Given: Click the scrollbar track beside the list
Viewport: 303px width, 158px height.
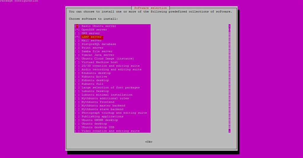Looking at the screenshot, I should point(229,79).
